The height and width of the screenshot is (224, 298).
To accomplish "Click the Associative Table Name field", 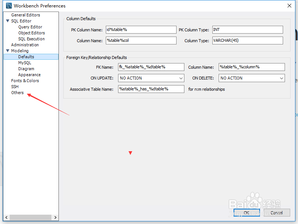I will click(x=151, y=89).
